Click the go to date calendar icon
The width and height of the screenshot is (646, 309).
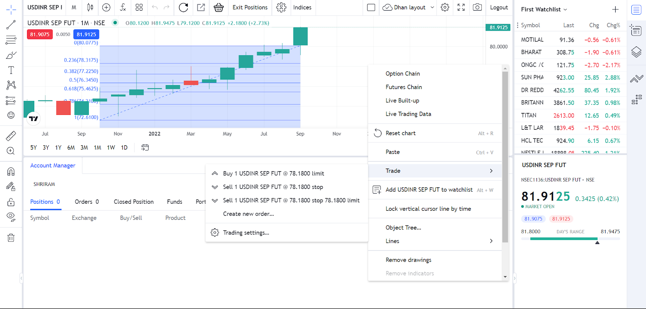coord(145,148)
